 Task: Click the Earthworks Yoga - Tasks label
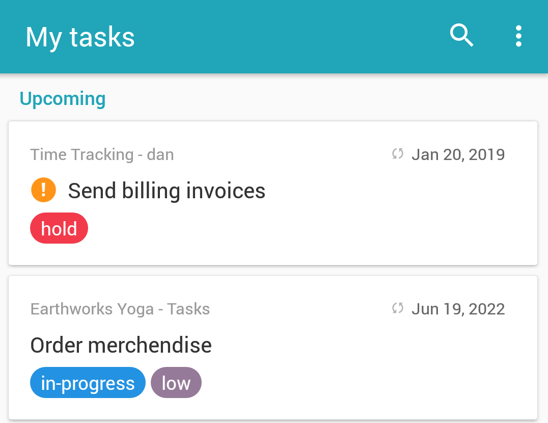[120, 309]
